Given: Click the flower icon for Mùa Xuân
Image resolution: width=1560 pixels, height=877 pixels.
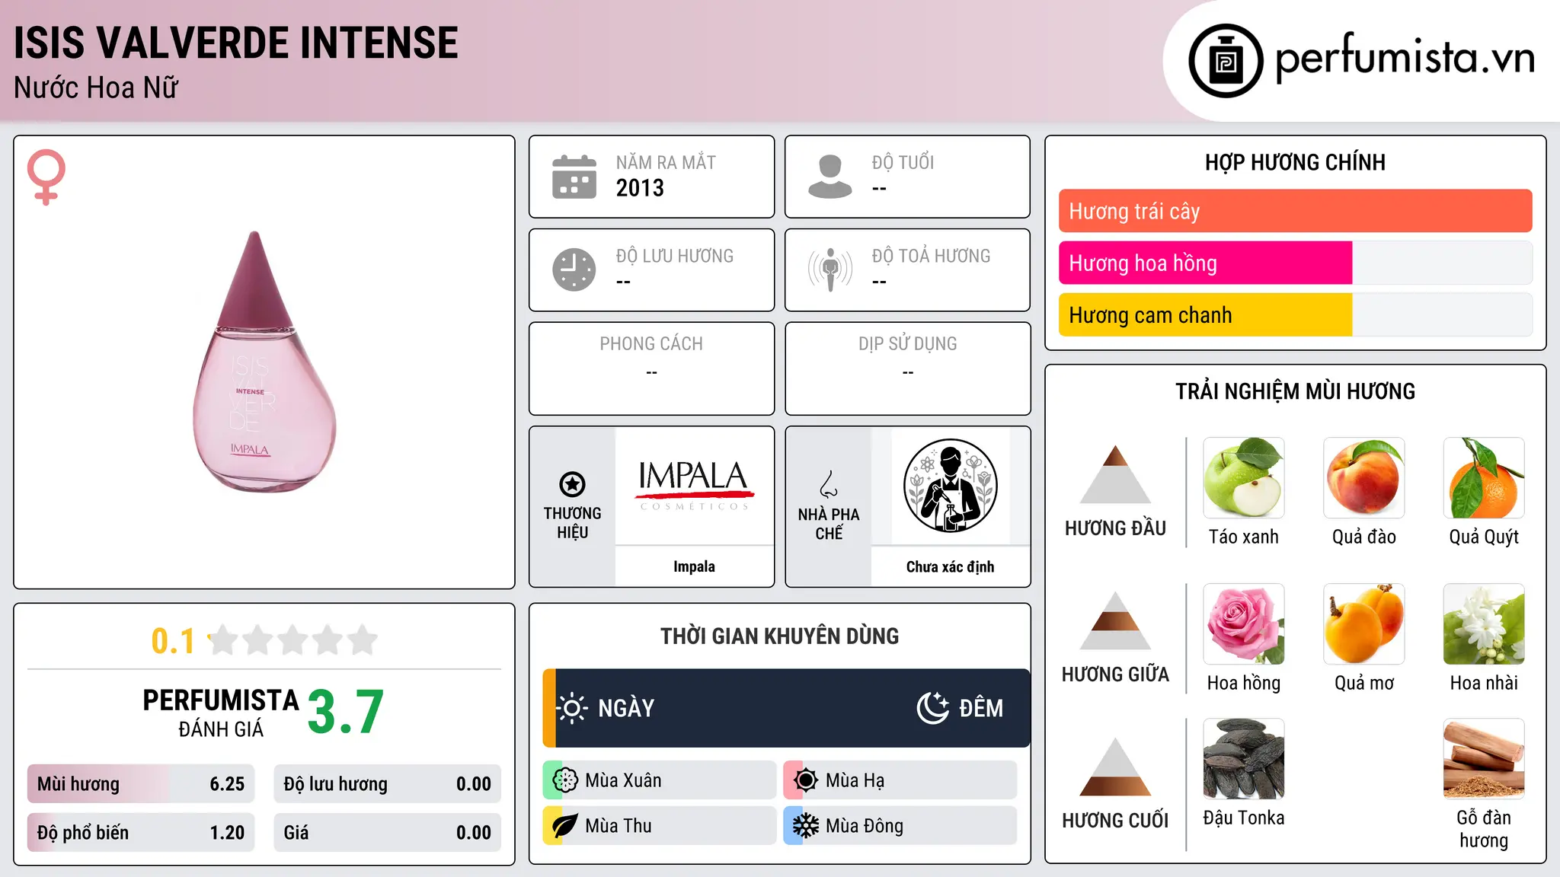Looking at the screenshot, I should click(x=565, y=780).
